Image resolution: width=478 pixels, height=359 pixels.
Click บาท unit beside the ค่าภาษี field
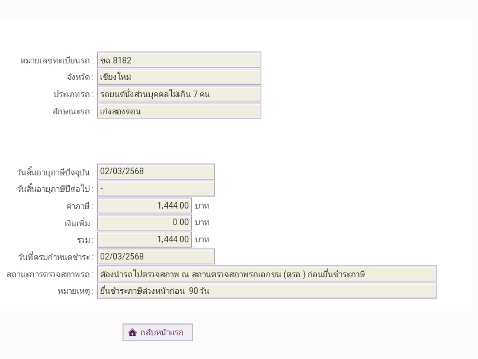[x=202, y=206]
